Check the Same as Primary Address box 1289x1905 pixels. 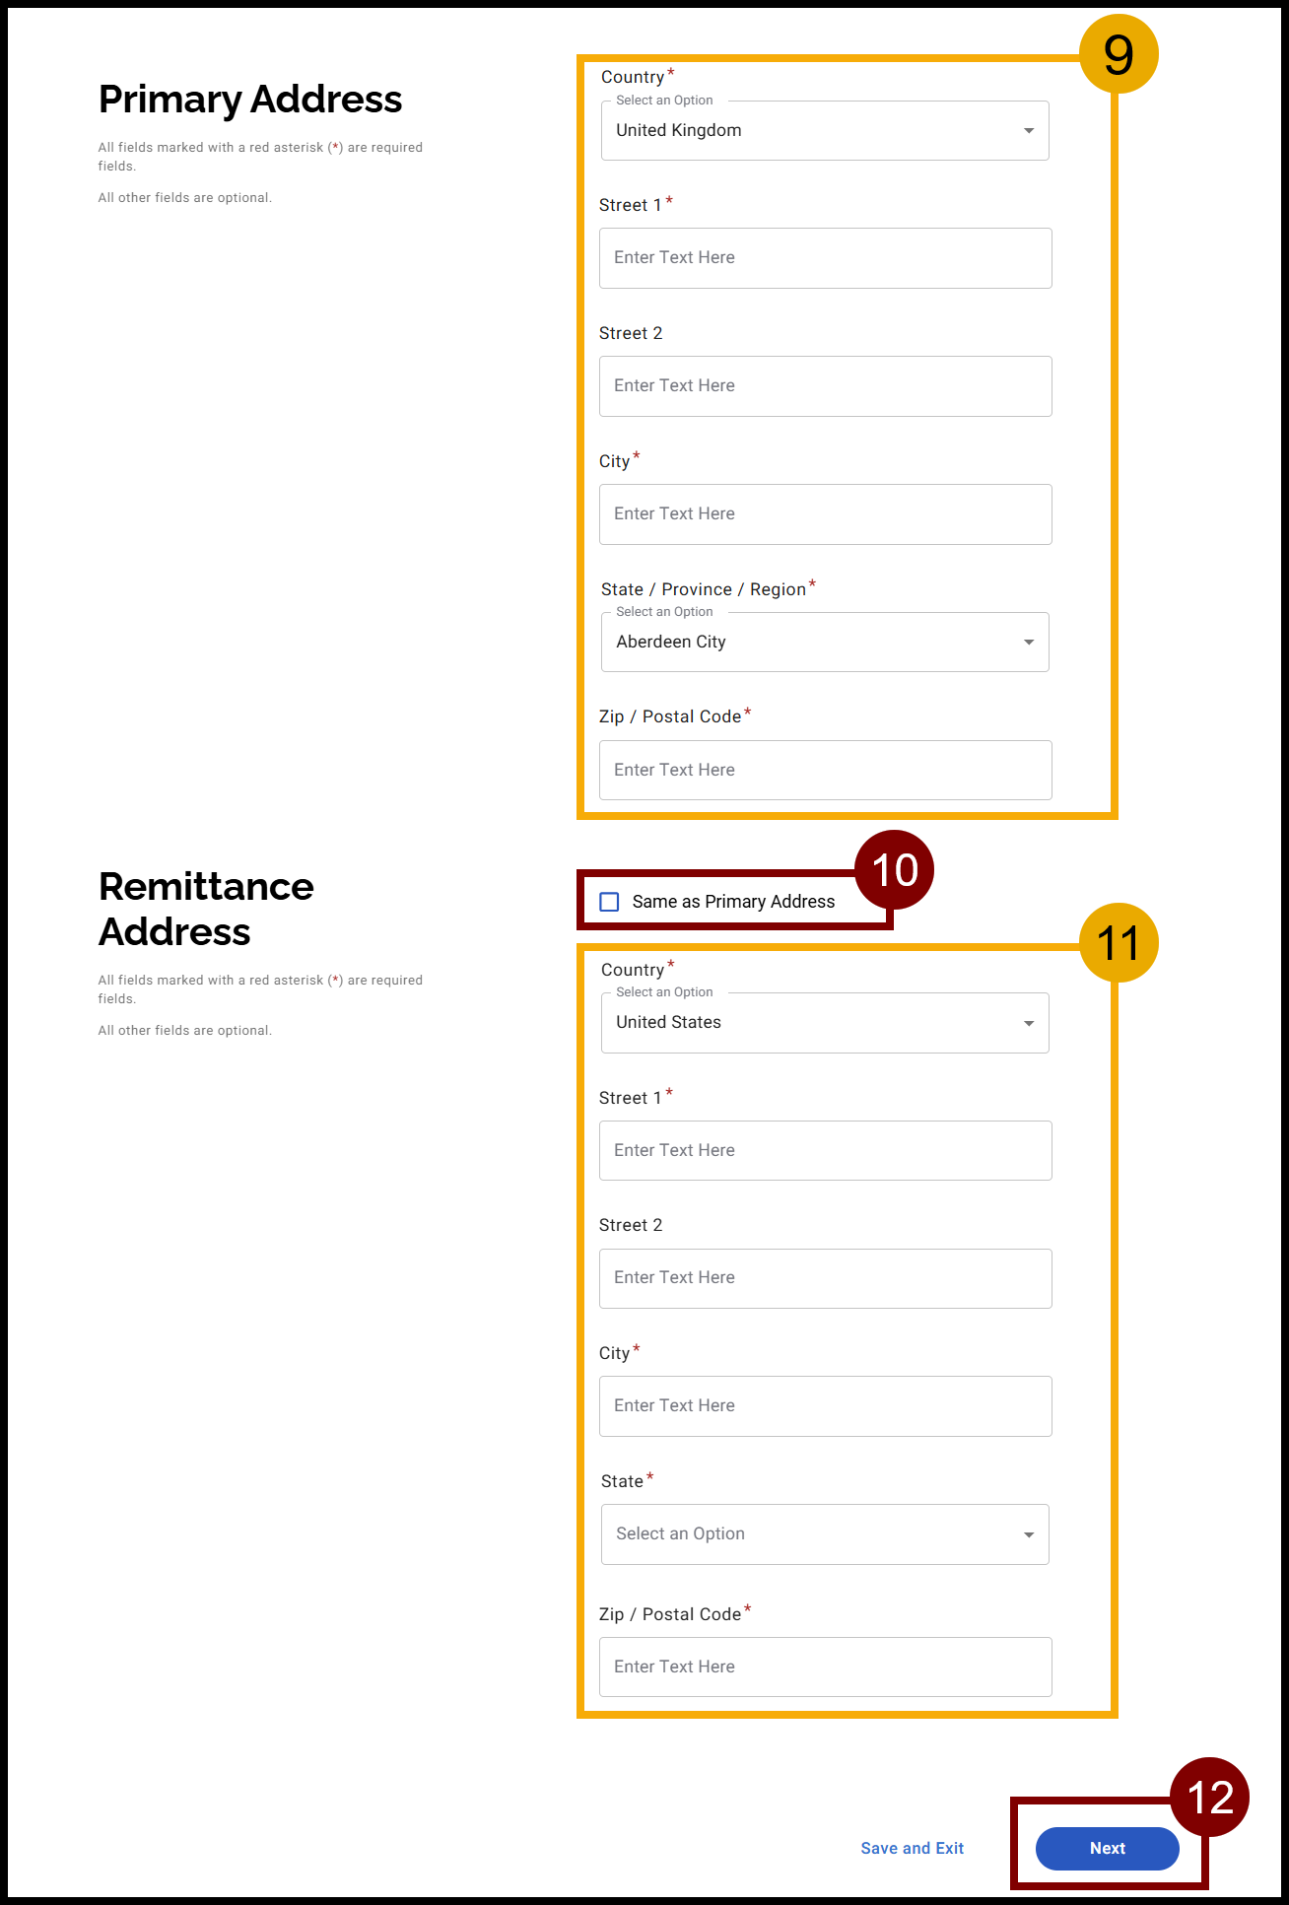point(610,902)
